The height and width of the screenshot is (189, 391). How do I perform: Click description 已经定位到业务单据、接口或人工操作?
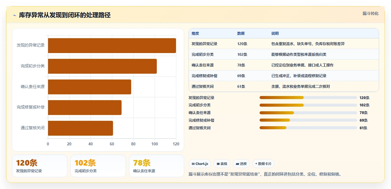pyautogui.click(x=302, y=65)
